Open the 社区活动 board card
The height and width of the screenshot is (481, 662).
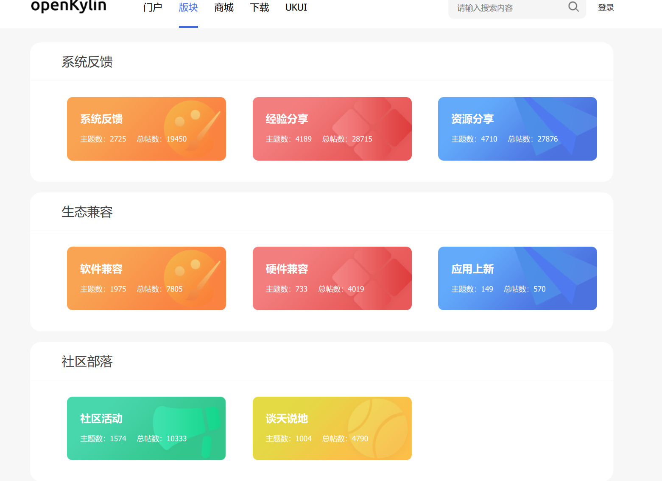[146, 428]
